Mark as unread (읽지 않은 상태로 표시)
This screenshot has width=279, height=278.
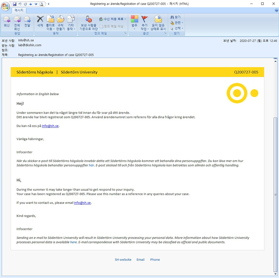point(158,23)
